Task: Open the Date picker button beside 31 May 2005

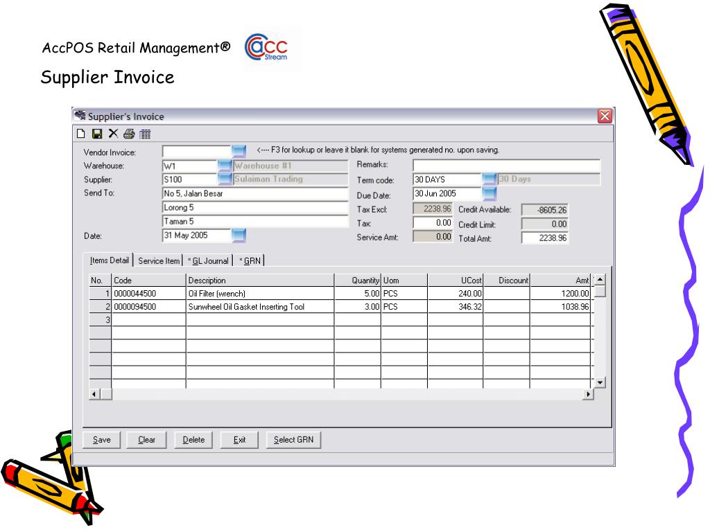Action: [239, 236]
